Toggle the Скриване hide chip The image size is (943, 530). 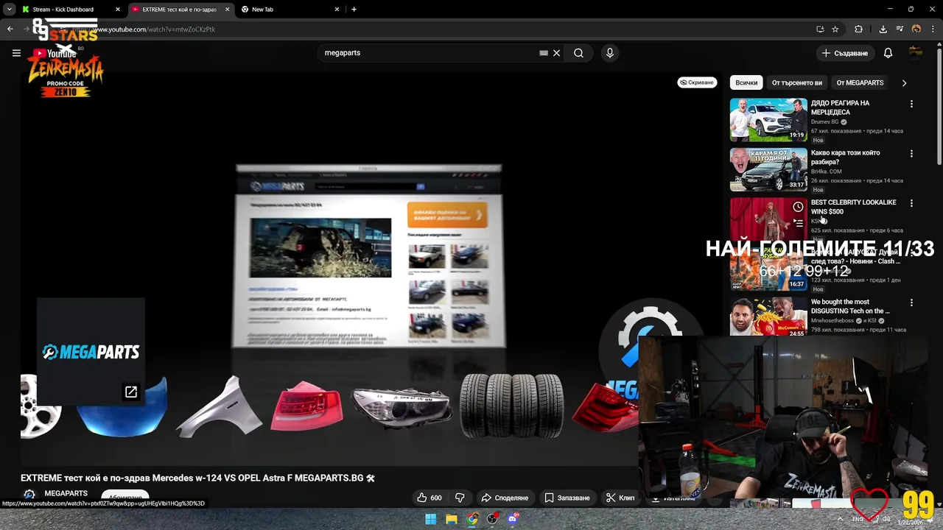click(697, 82)
